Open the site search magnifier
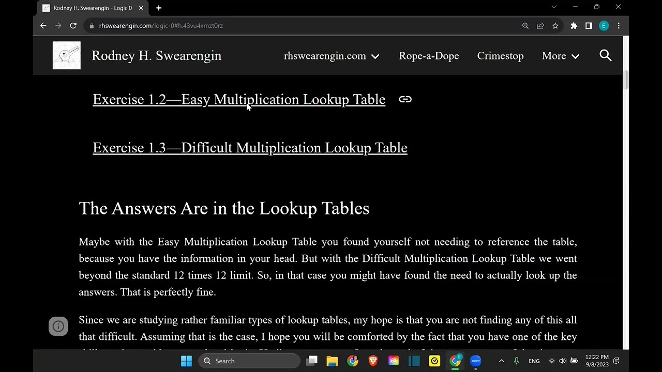This screenshot has height=372, width=662. 606,55
